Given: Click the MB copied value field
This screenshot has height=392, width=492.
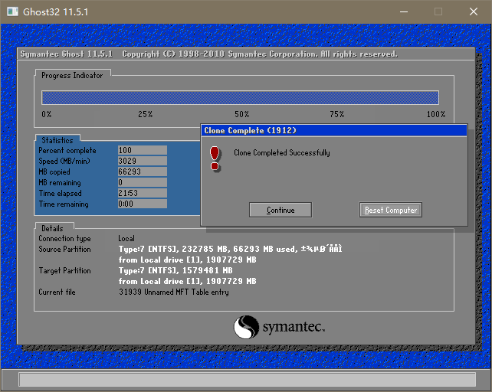Looking at the screenshot, I should 142,172.
